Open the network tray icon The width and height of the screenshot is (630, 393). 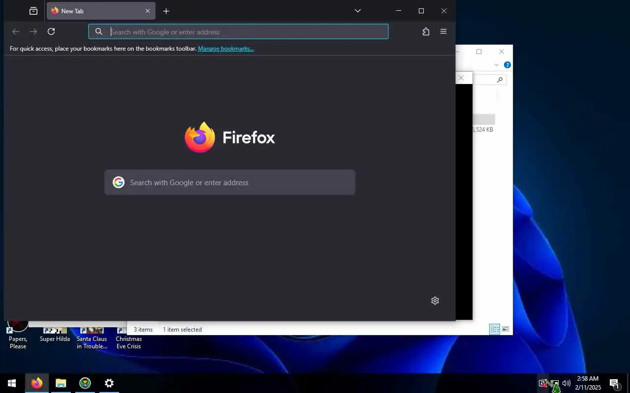click(555, 383)
